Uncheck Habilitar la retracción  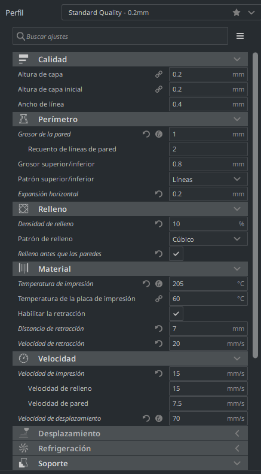click(176, 314)
